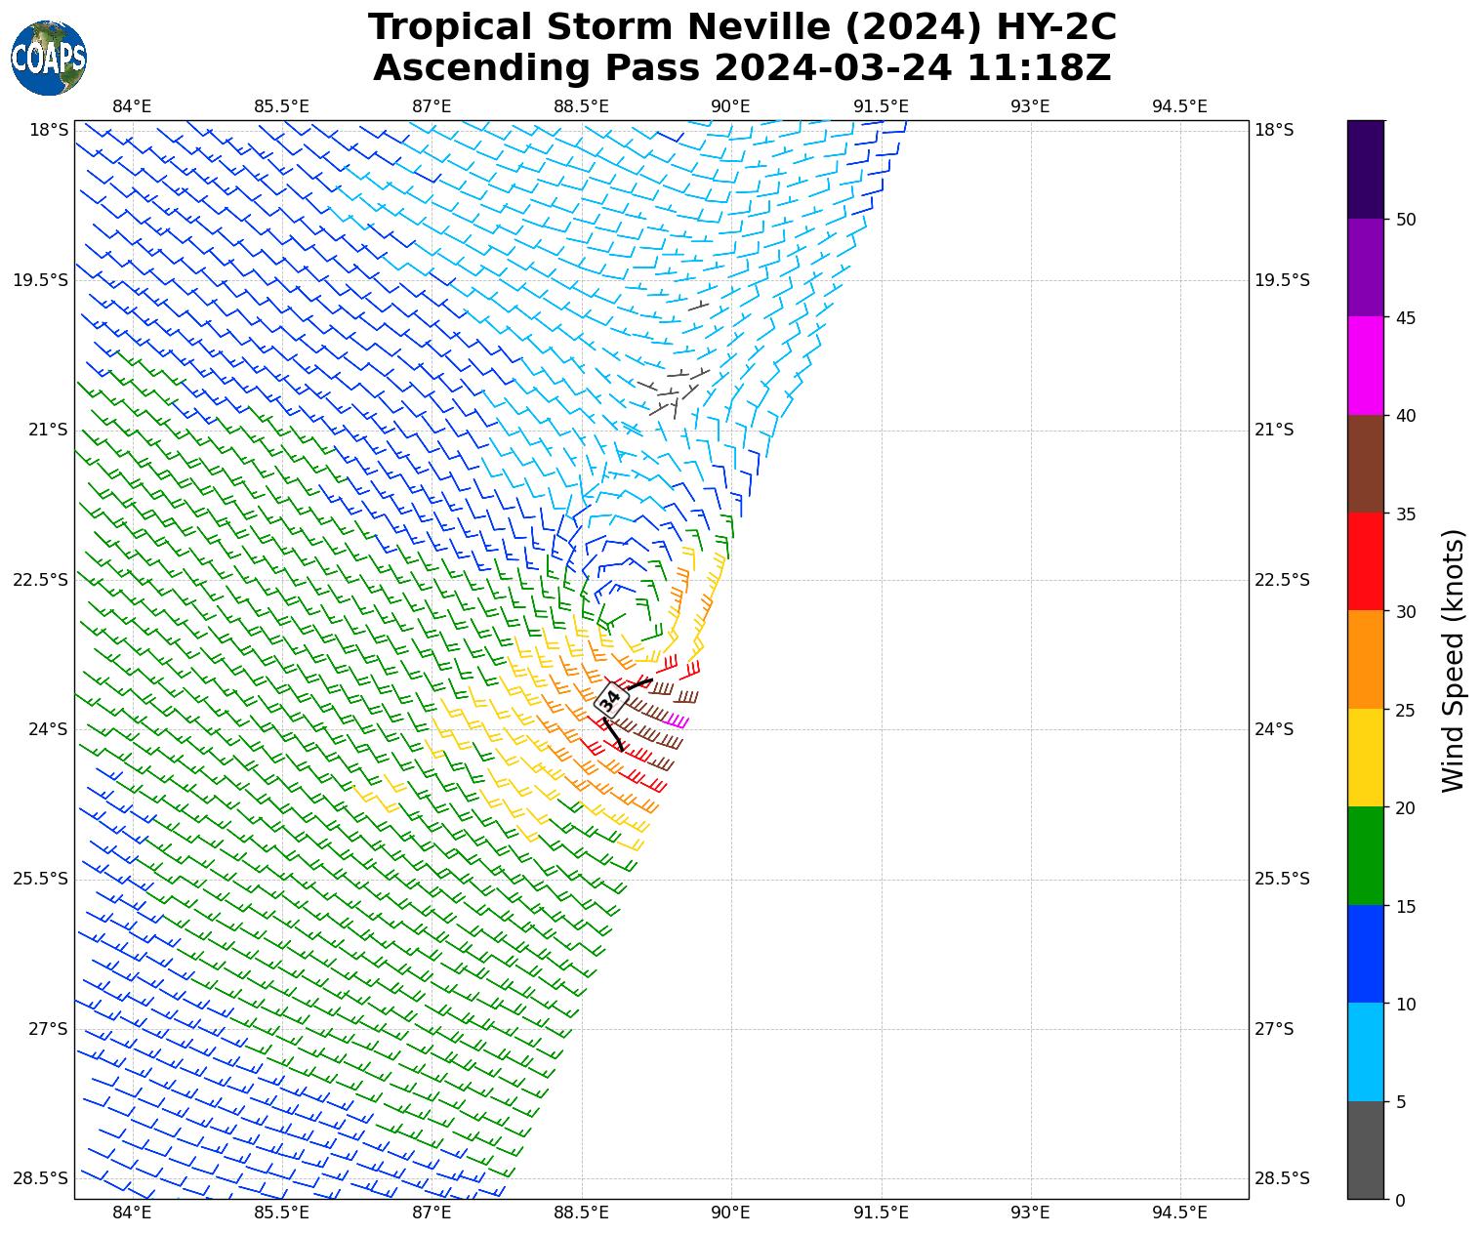The width and height of the screenshot is (1481, 1234).
Task: Click the 34-knot contour label
Action: tap(610, 700)
